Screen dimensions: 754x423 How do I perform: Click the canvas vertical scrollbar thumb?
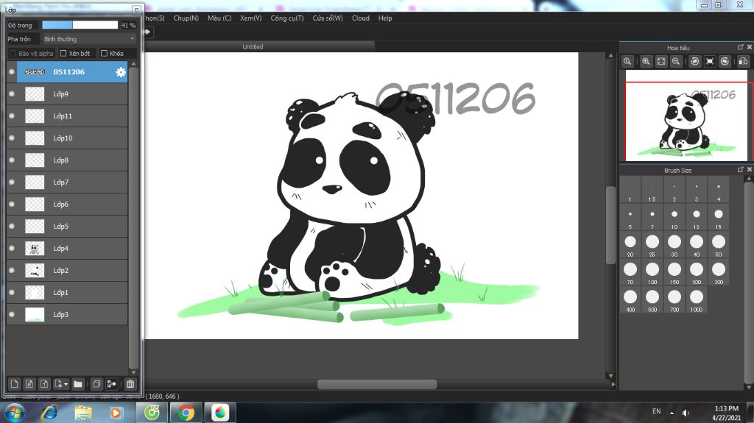pyautogui.click(x=610, y=225)
